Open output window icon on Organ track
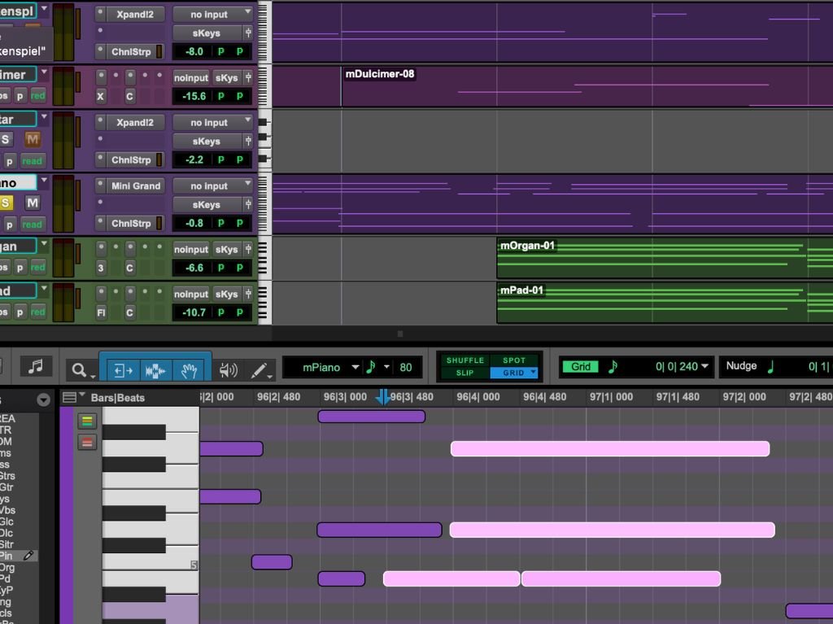The image size is (833, 624). (x=248, y=249)
